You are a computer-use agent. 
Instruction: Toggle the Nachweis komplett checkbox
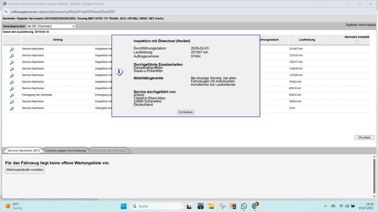click(357, 42)
